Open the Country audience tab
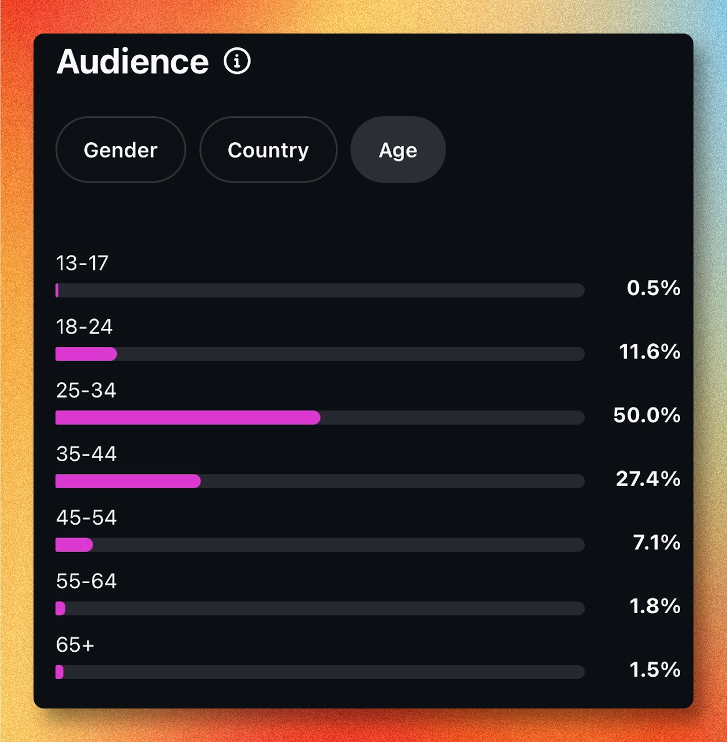727x742 pixels. (x=268, y=150)
